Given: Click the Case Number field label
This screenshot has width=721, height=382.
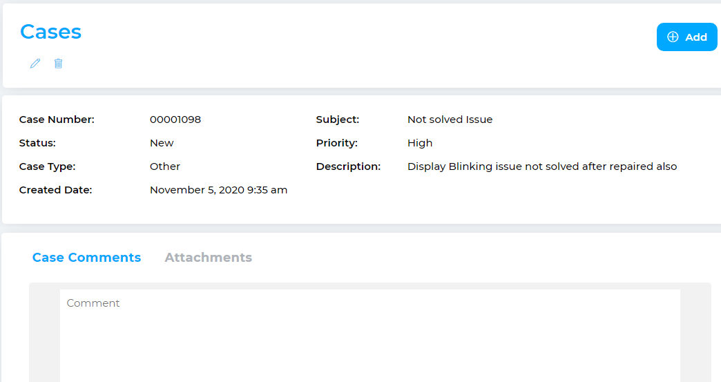Looking at the screenshot, I should point(57,120).
